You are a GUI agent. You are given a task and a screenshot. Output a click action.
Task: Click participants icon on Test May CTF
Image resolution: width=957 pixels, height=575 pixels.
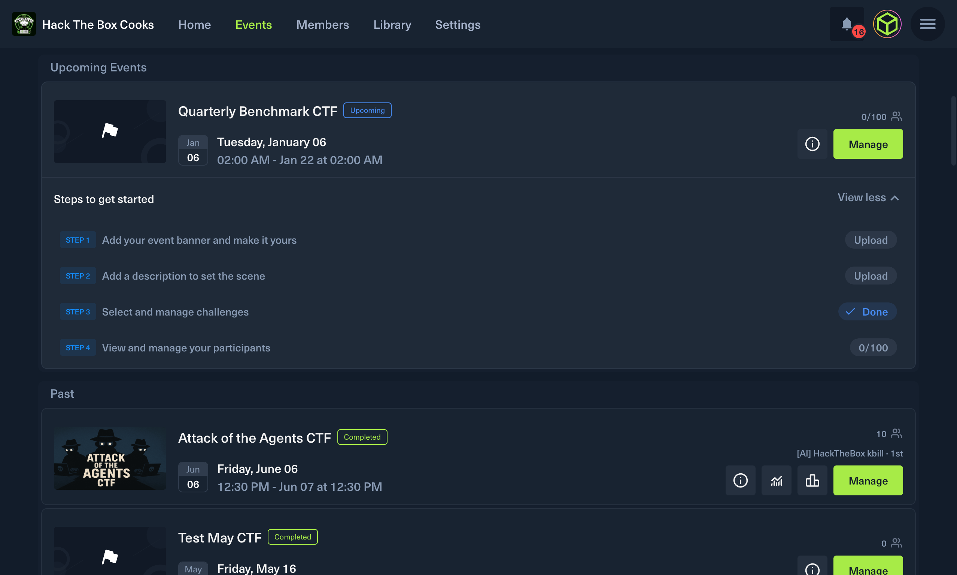[x=896, y=543]
